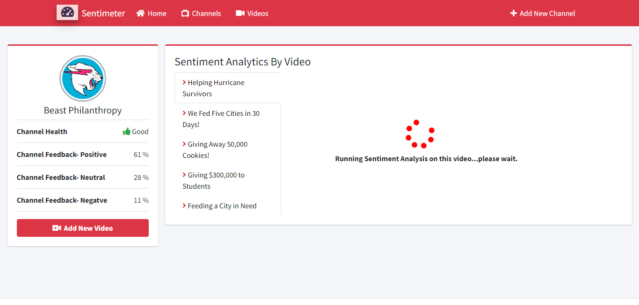Go to the Home page link
Image resolution: width=639 pixels, height=305 pixels.
151,13
